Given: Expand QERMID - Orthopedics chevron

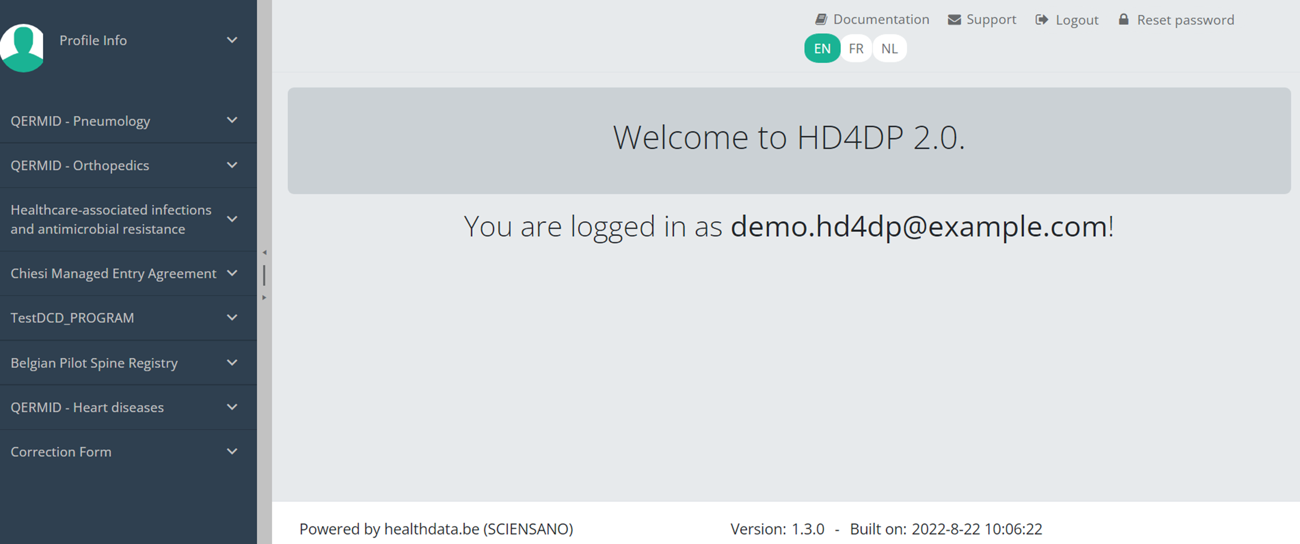Looking at the screenshot, I should (x=232, y=165).
